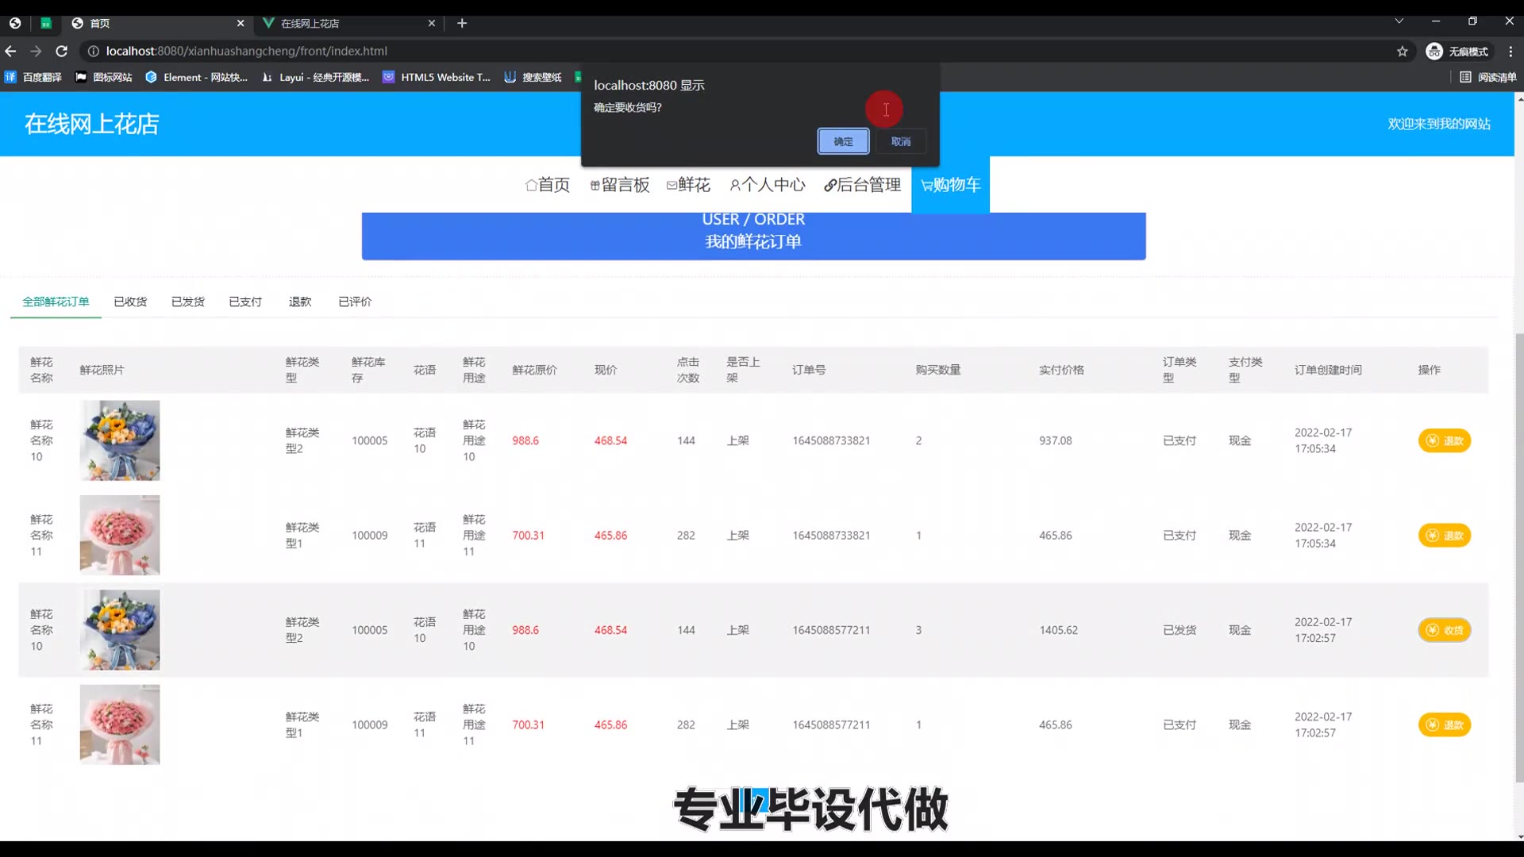Open the Chrome three-dot menu
The height and width of the screenshot is (857, 1524).
tap(1511, 51)
